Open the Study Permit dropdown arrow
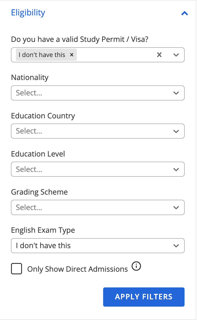The height and width of the screenshot is (320, 197). (x=176, y=54)
